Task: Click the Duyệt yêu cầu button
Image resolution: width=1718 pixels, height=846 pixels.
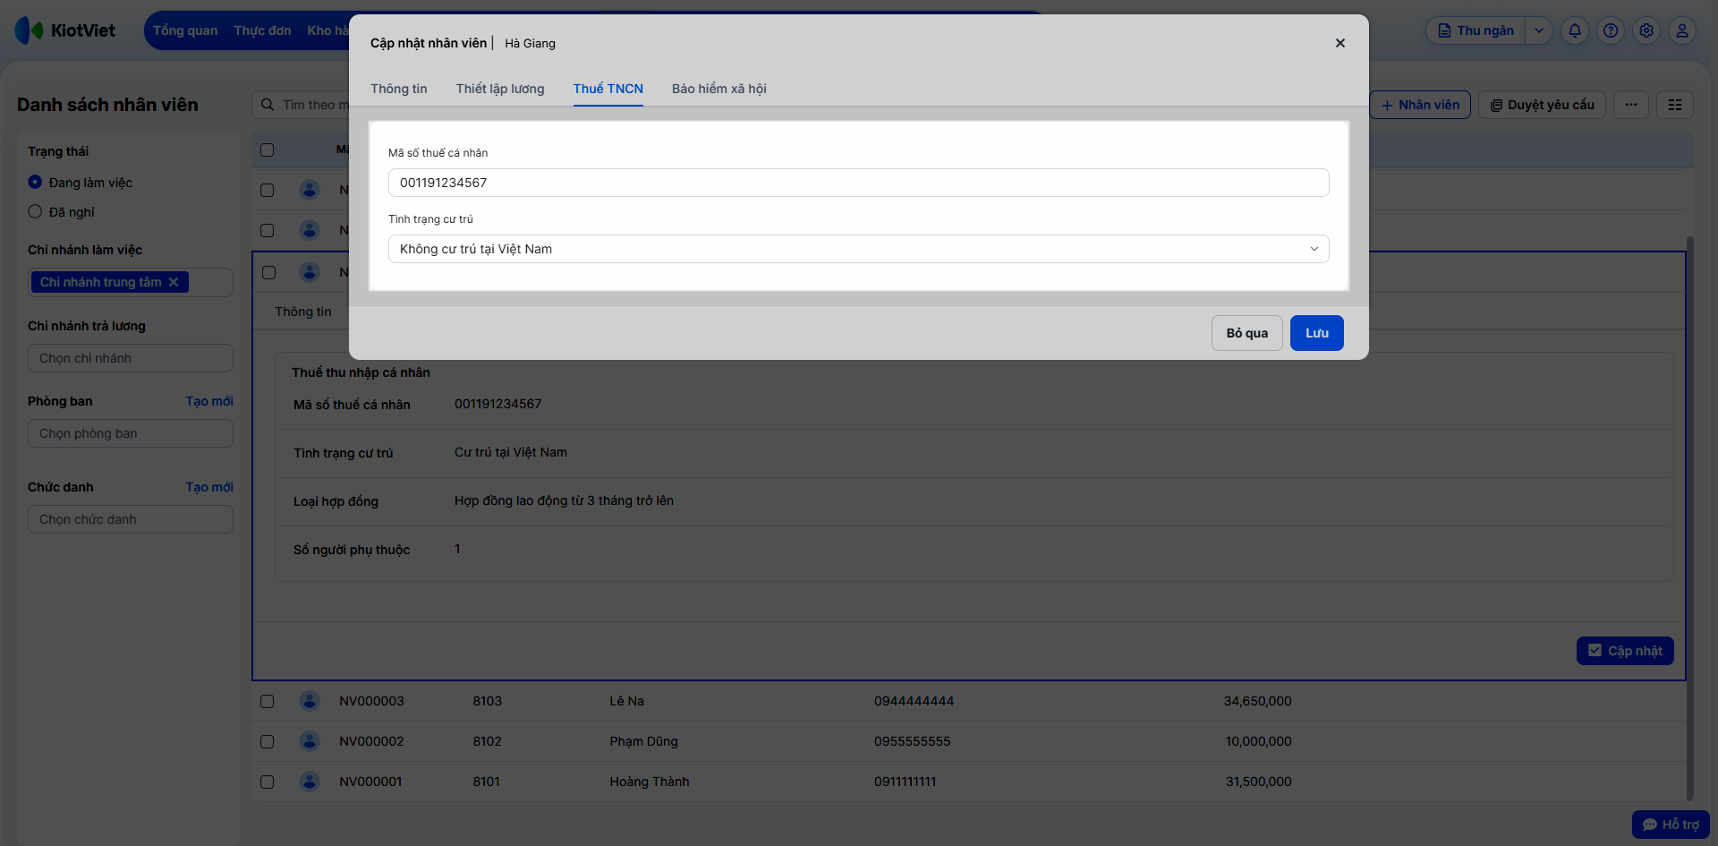Action: coord(1543,105)
